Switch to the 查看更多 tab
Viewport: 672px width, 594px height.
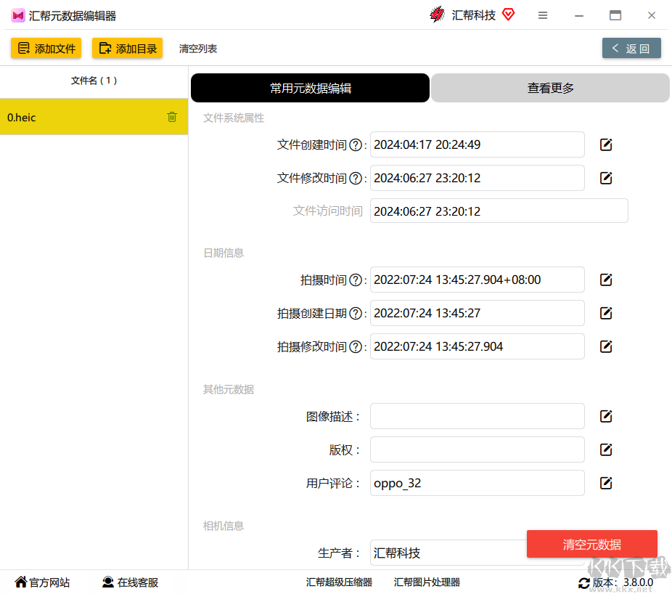point(549,87)
